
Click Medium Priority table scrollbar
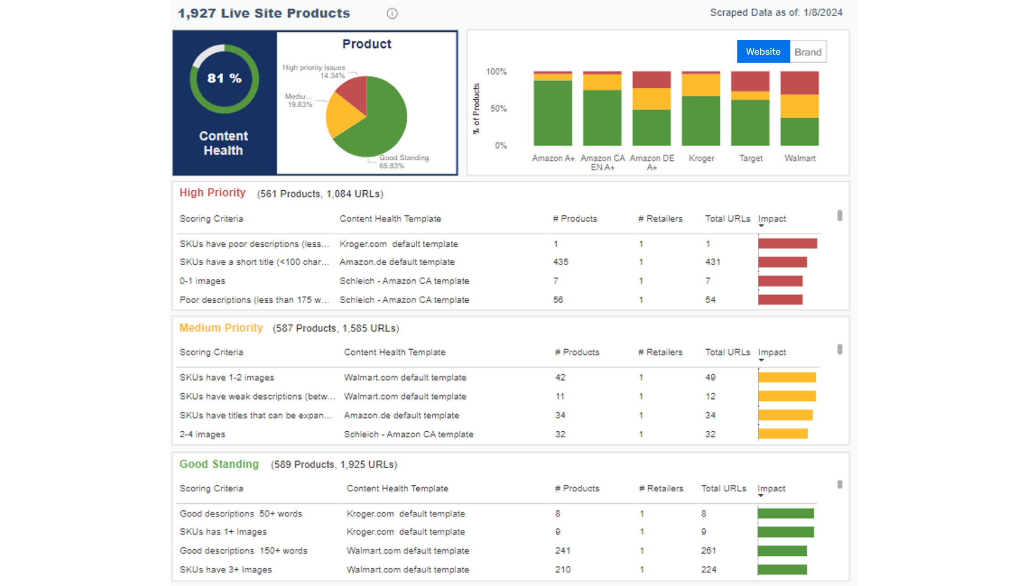[840, 350]
